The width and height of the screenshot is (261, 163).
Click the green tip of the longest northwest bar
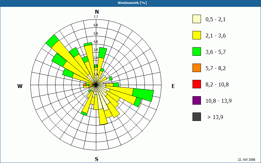click(52, 41)
